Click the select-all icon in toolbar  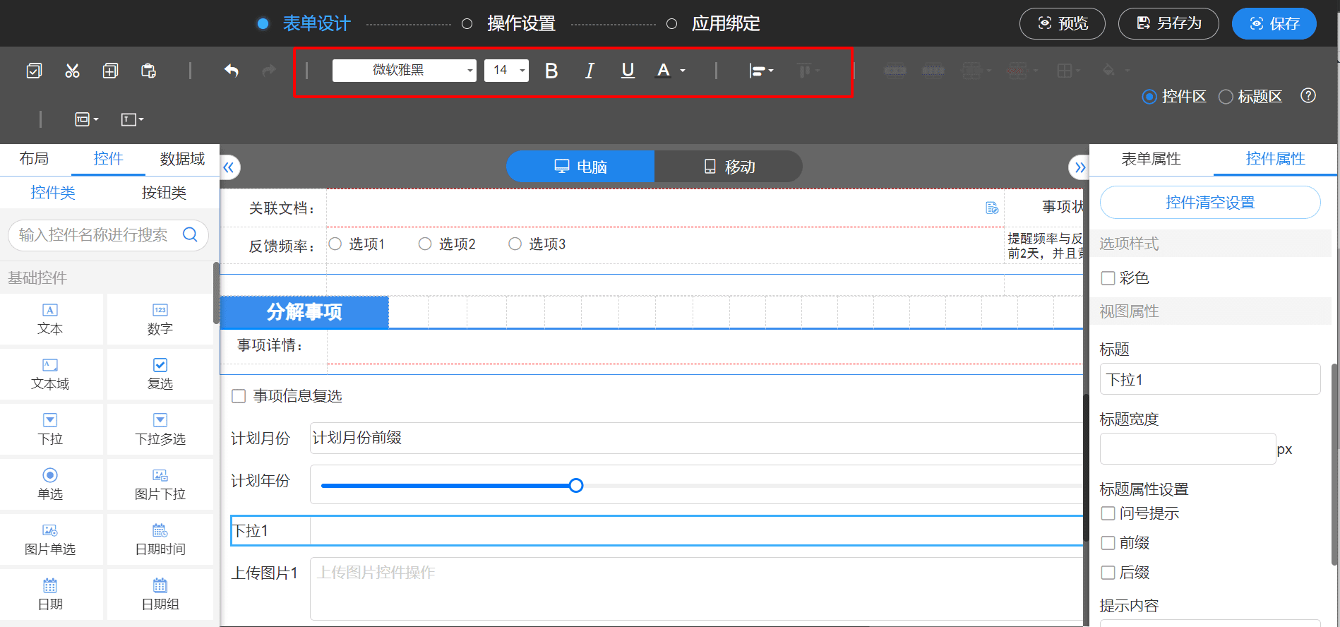(x=34, y=71)
